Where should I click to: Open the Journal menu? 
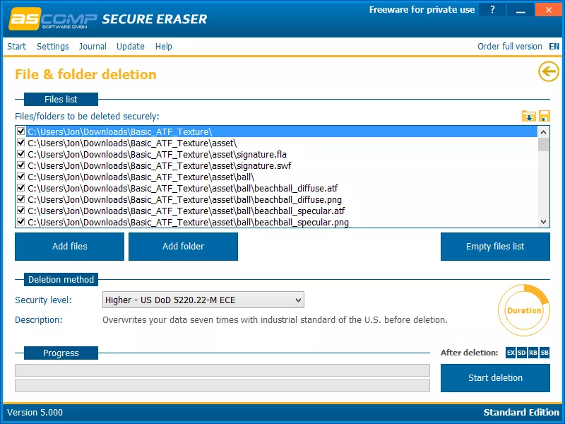click(93, 46)
